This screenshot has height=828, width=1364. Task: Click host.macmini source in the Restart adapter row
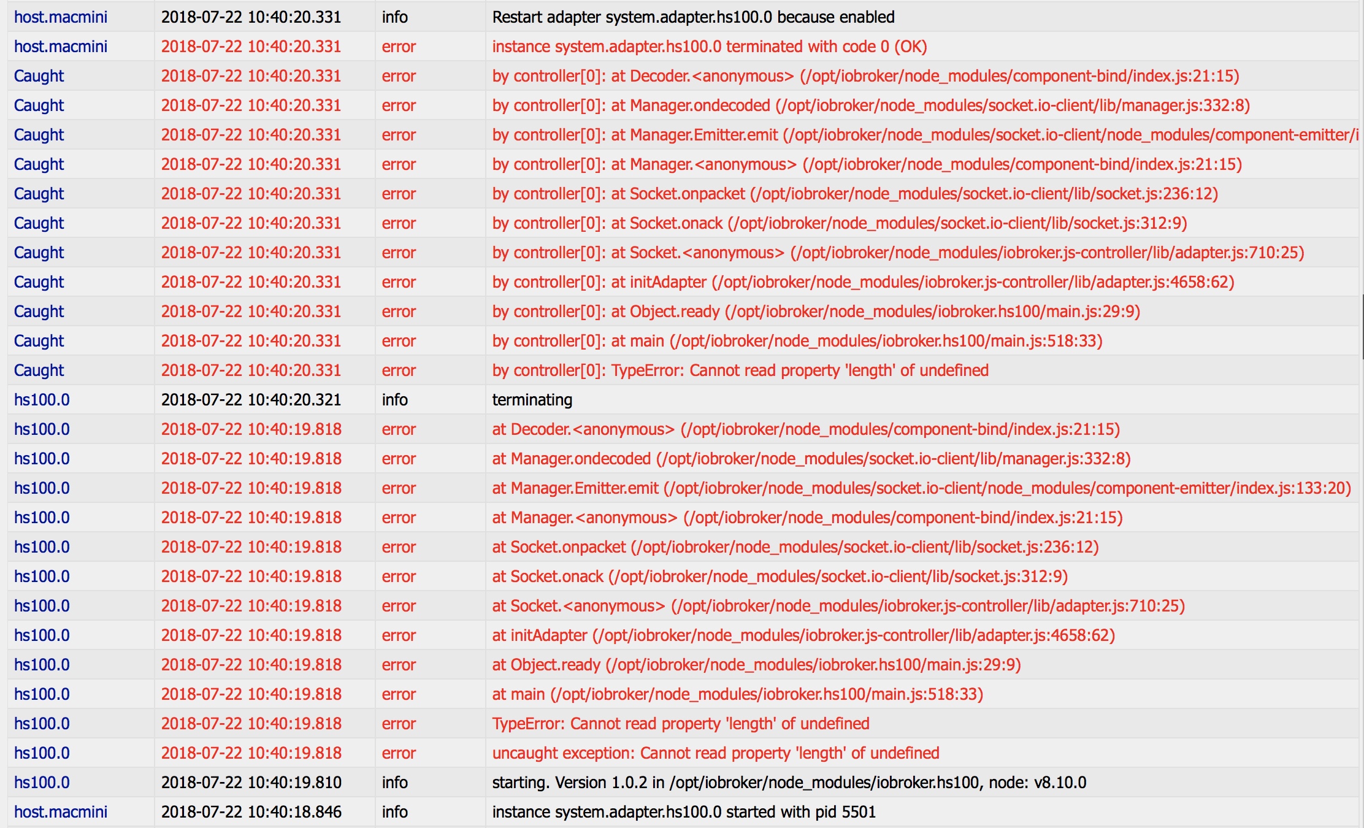(x=61, y=17)
